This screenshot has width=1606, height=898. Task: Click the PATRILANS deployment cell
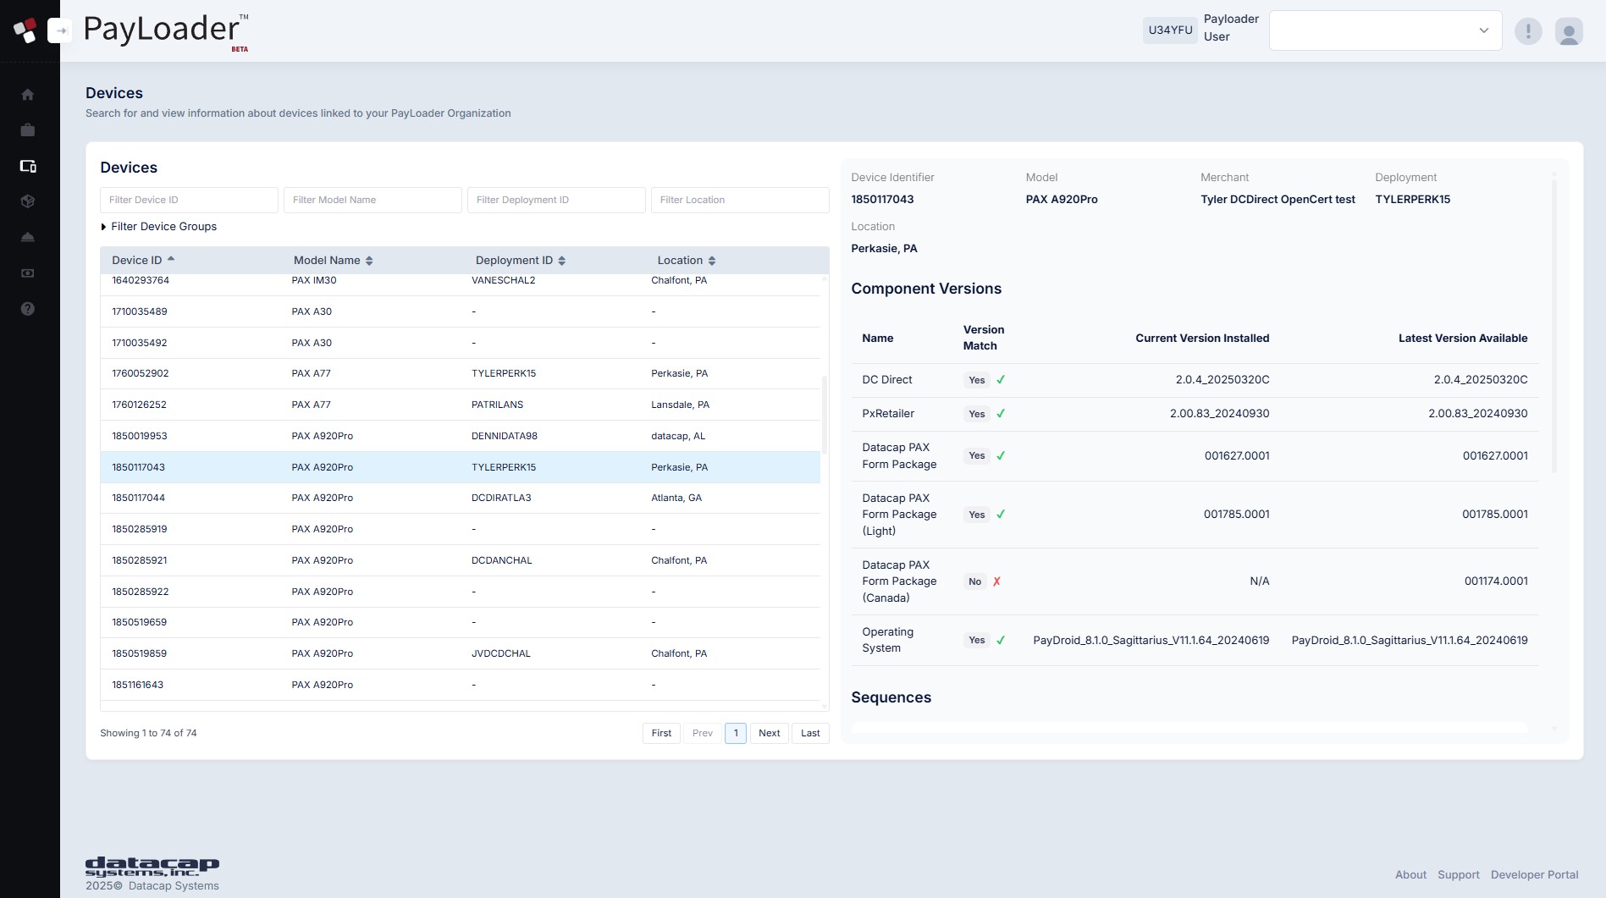[x=497, y=405]
